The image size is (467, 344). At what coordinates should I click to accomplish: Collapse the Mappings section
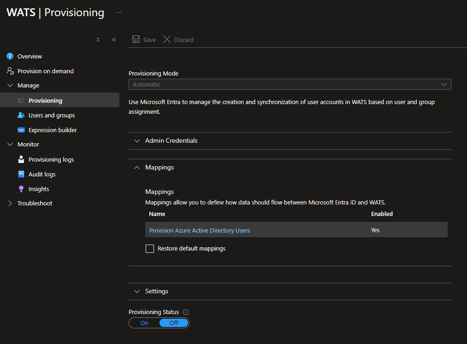pyautogui.click(x=290, y=168)
